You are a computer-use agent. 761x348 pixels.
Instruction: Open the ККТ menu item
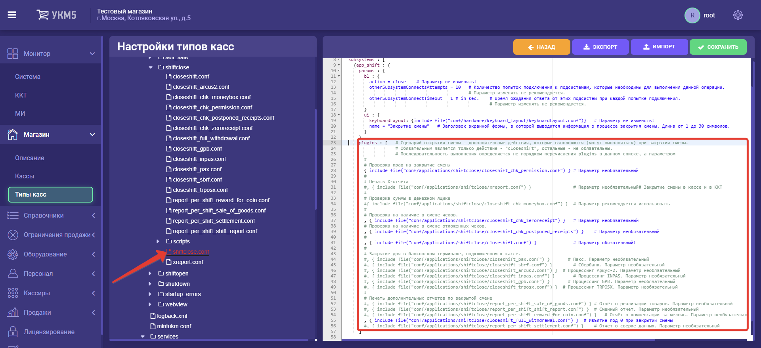[21, 95]
